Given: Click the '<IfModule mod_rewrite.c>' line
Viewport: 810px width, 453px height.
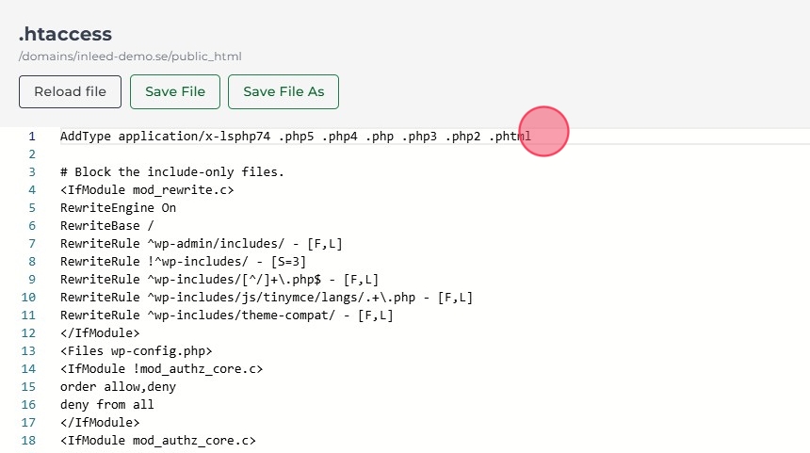Looking at the screenshot, I should point(146,190).
